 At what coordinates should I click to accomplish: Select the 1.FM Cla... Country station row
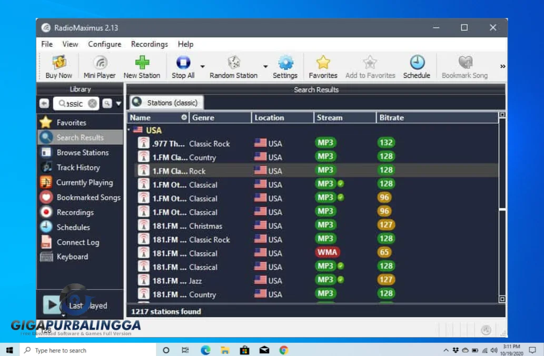pos(316,157)
